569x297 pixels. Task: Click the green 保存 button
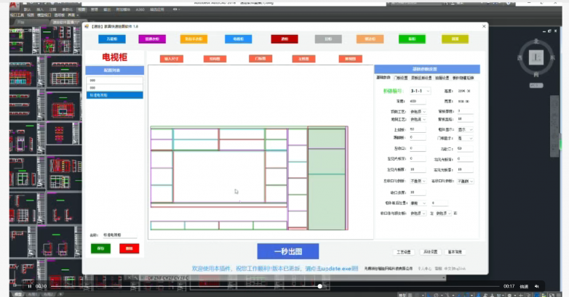tap(99, 248)
